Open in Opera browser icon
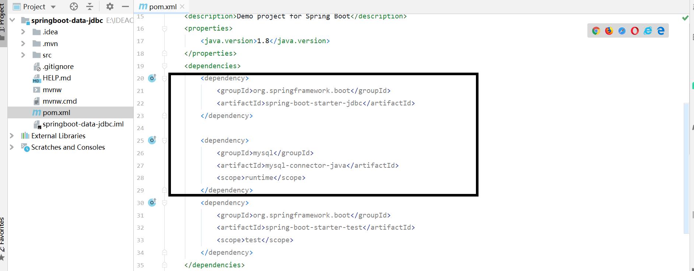694x271 pixels. [635, 31]
